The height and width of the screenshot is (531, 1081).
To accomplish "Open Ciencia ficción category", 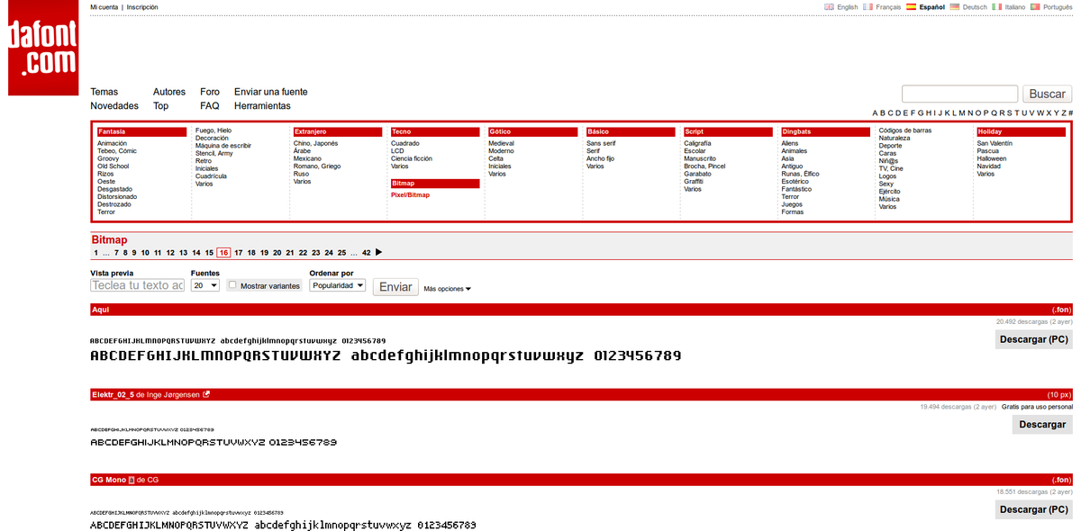I will pyautogui.click(x=412, y=158).
